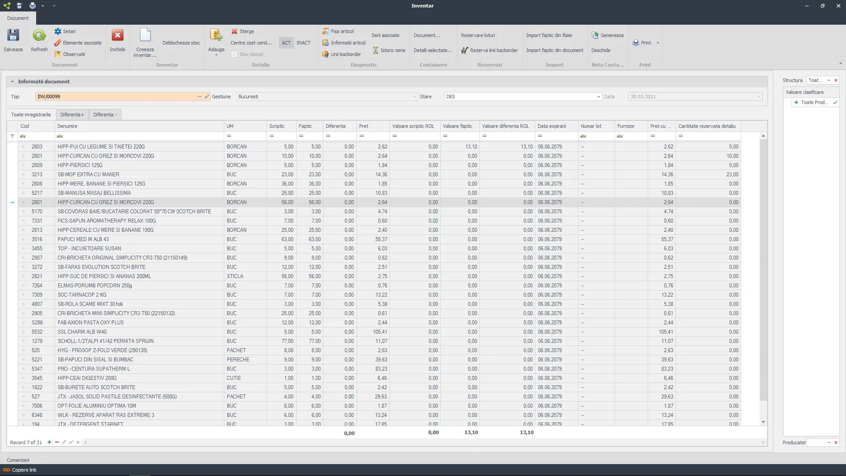
Task: Toggle the ACT filter button
Action: pyautogui.click(x=286, y=43)
